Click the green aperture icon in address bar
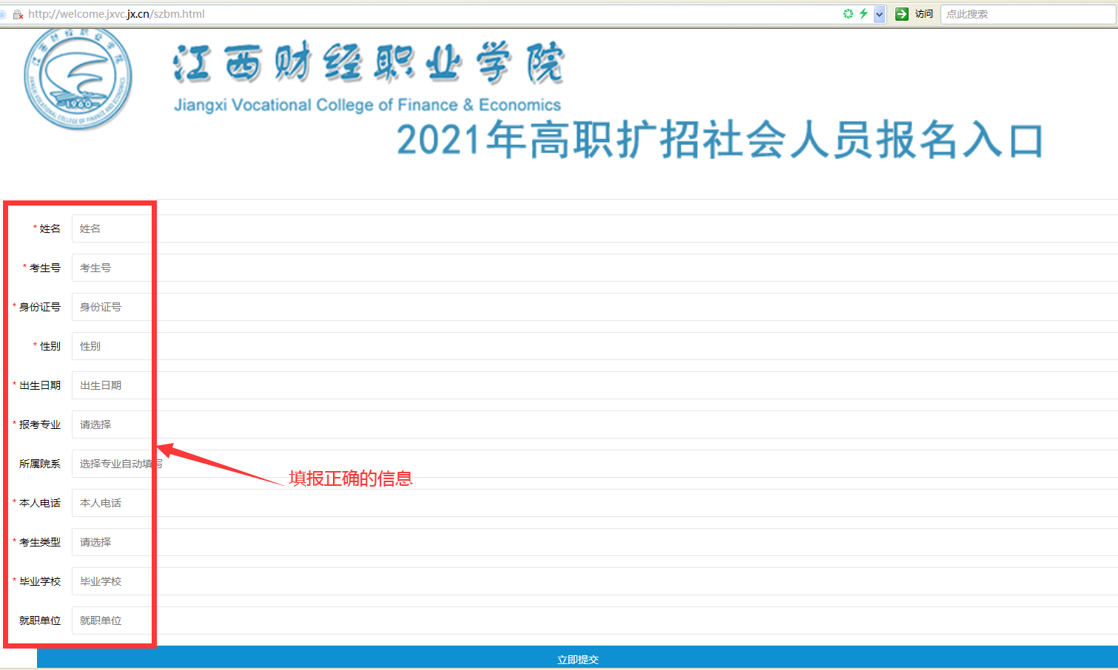Screen dimensions: 1118x670 [x=848, y=14]
